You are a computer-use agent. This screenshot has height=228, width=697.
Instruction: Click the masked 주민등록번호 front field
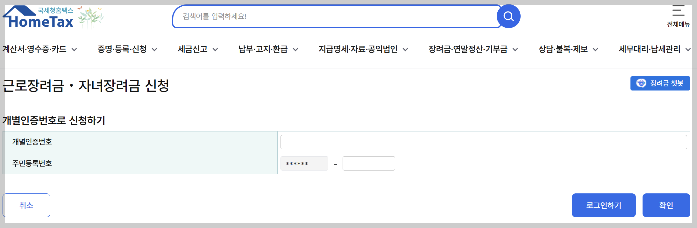tap(304, 164)
